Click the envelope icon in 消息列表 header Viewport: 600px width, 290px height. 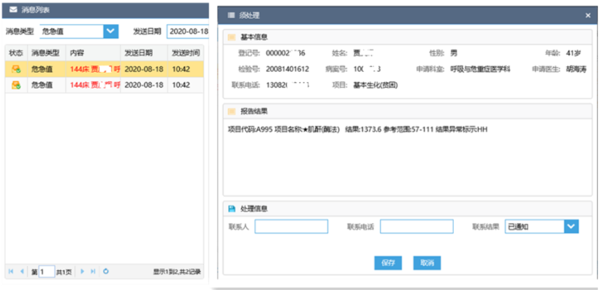[13, 10]
